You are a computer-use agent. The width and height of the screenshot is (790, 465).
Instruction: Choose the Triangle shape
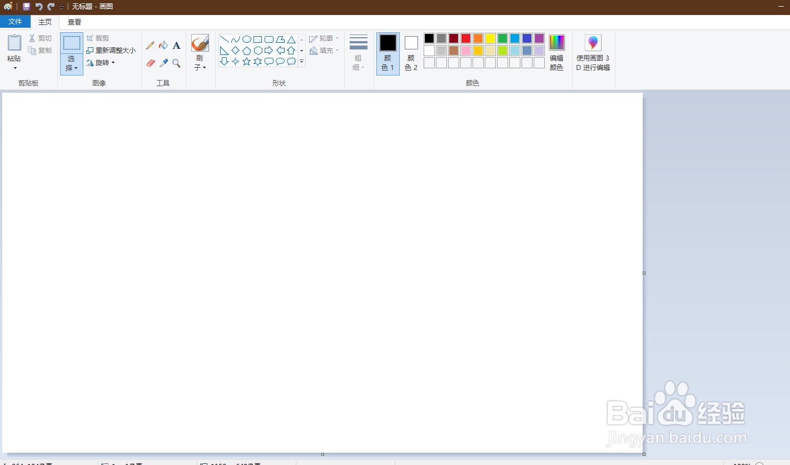(291, 39)
